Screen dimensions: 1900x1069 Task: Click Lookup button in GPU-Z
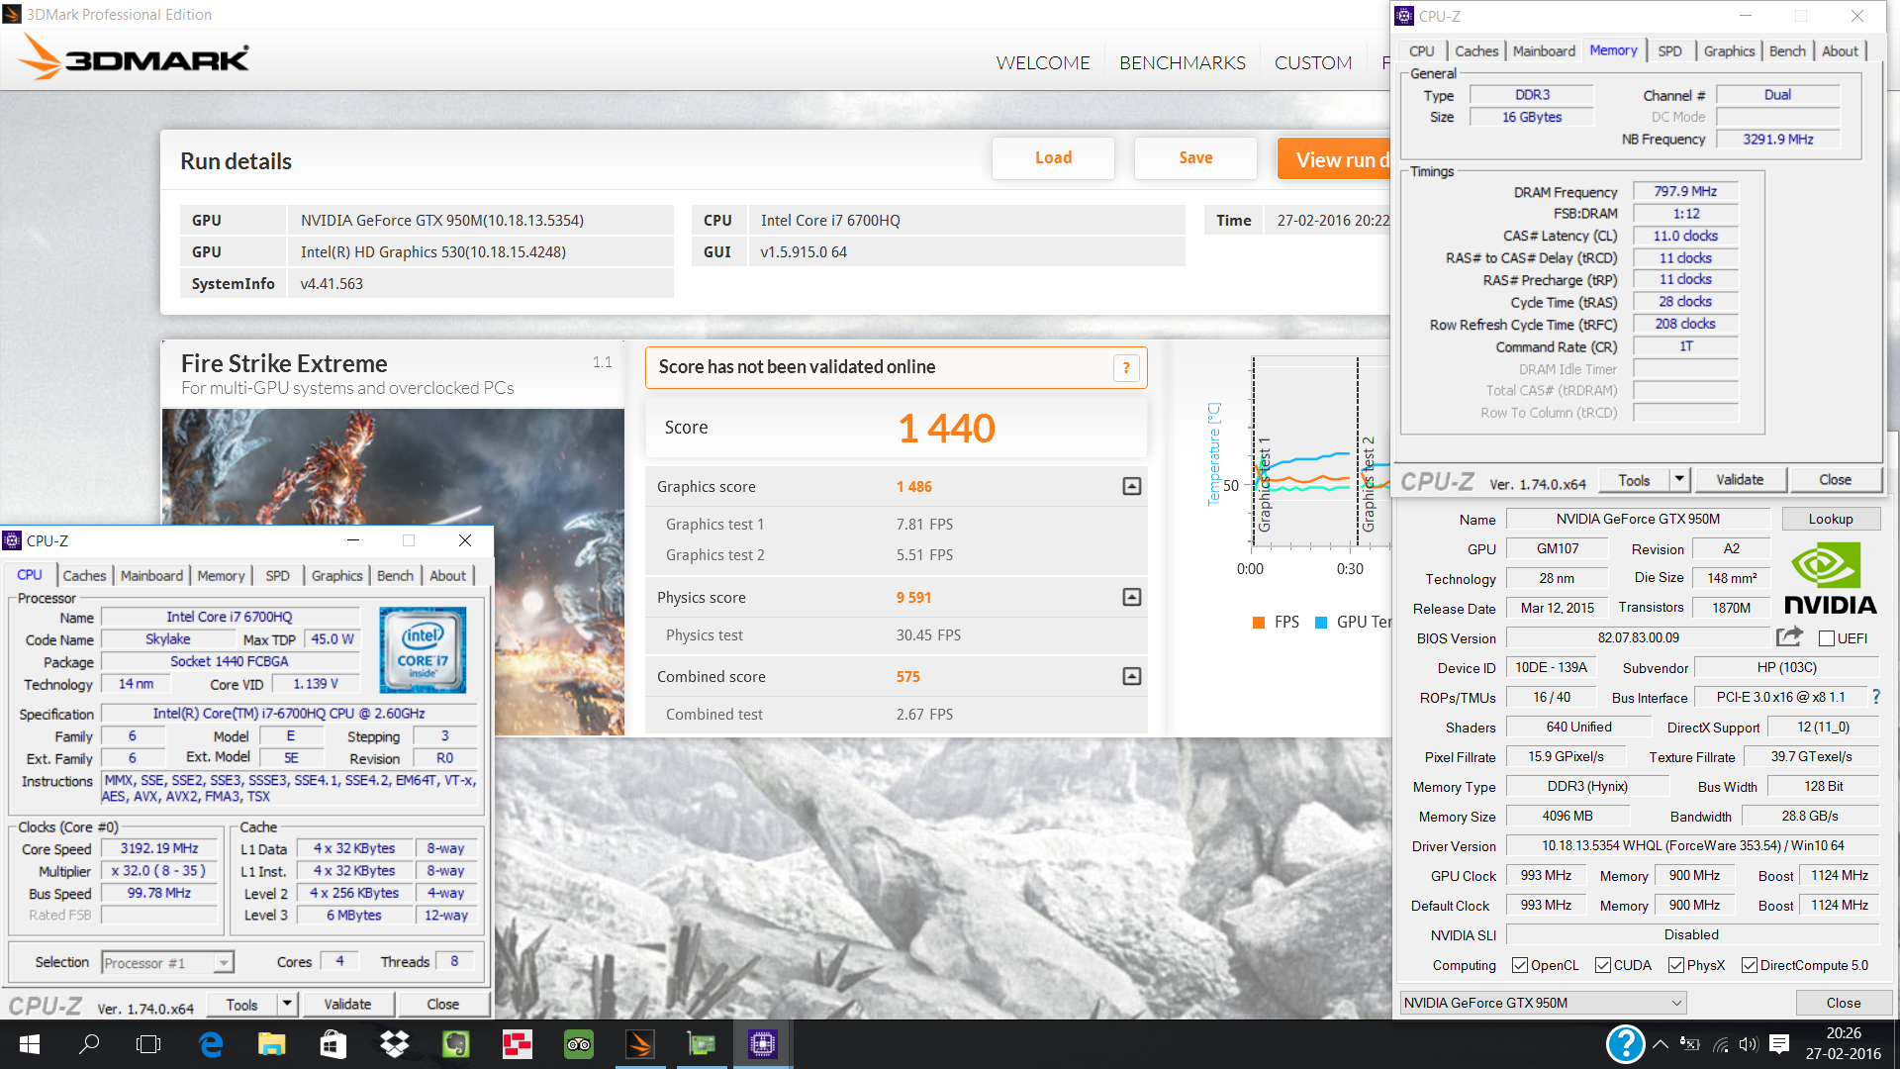(1830, 519)
